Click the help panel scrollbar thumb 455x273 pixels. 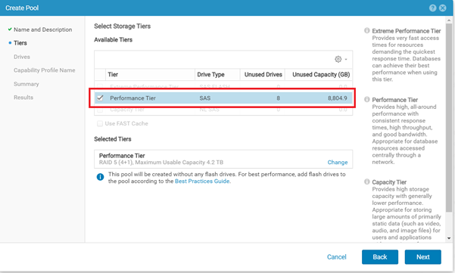[x=449, y=117]
